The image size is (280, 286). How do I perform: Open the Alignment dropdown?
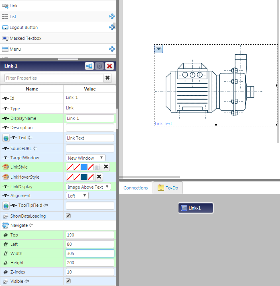(x=77, y=196)
